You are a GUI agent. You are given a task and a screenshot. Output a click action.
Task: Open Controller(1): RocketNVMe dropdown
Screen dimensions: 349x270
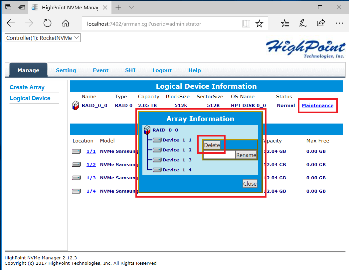[43, 38]
